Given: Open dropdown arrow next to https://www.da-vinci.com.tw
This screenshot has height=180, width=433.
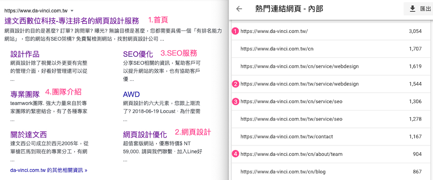Looking at the screenshot, I should pyautogui.click(x=72, y=11).
